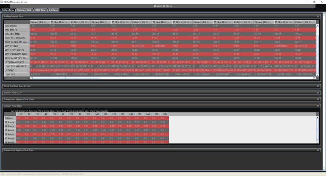Click the polar column header 180
Viewport: 326px width, 176px height.
point(165,114)
